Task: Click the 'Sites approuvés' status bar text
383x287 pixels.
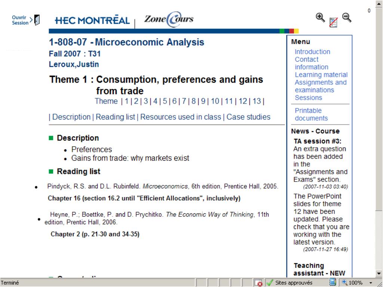Action: (294, 283)
